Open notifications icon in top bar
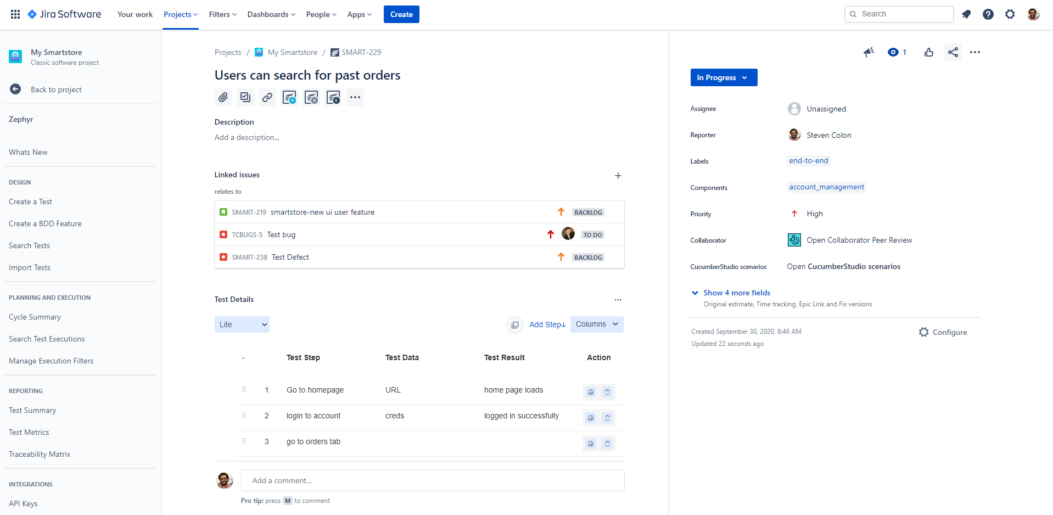 966,14
